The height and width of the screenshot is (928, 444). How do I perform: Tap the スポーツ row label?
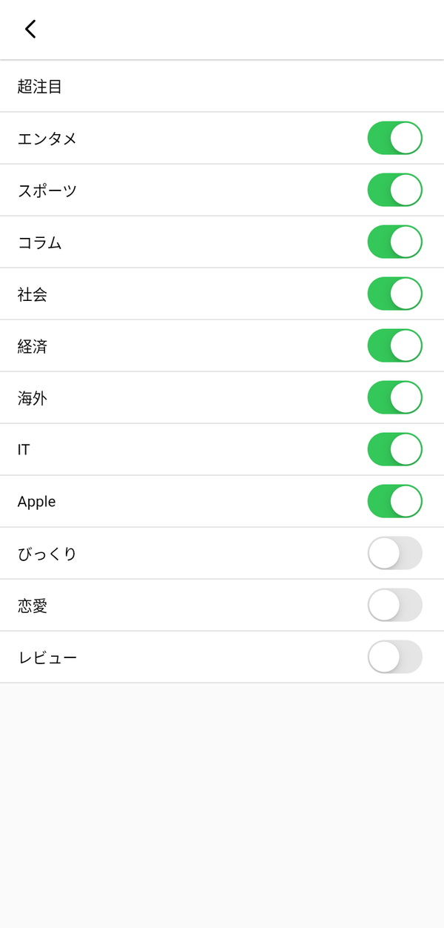click(x=47, y=190)
